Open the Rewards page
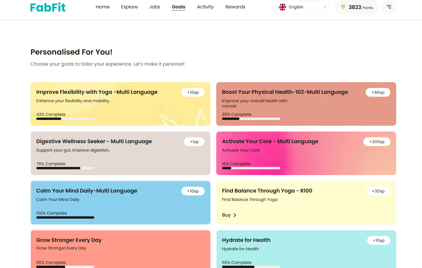 (x=235, y=7)
